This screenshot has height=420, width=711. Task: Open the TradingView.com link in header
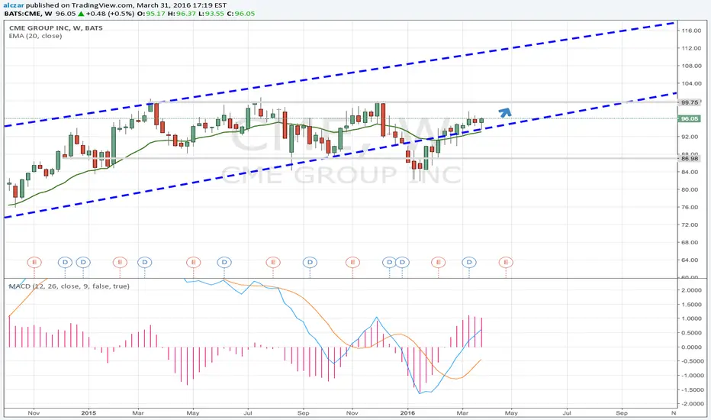pyautogui.click(x=108, y=5)
